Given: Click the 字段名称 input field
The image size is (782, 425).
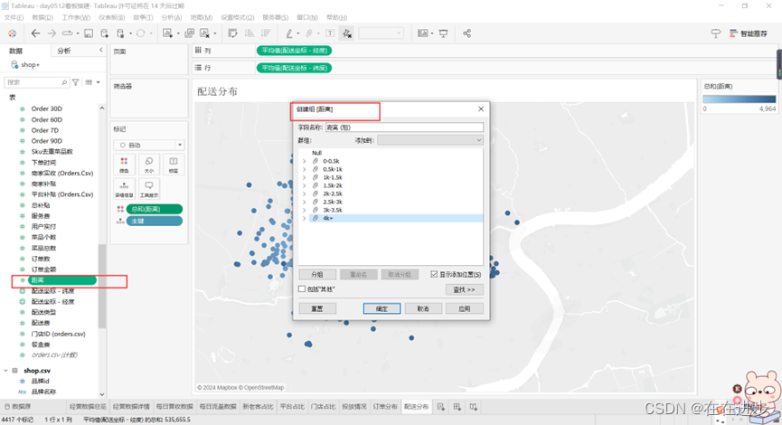Looking at the screenshot, I should [x=404, y=127].
